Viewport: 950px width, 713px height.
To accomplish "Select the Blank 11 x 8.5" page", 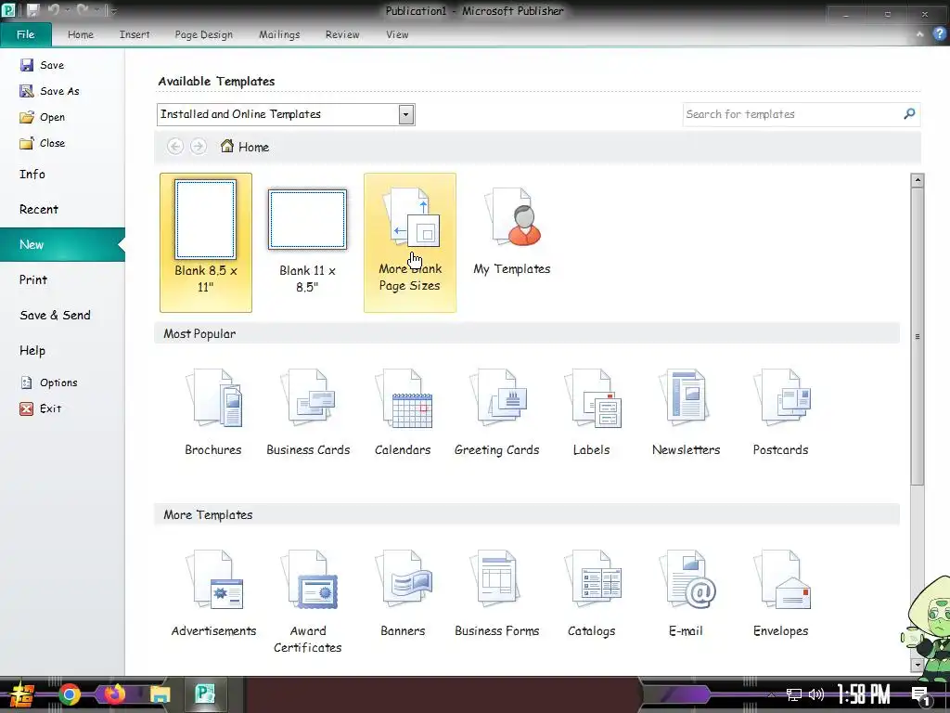I will [x=307, y=242].
